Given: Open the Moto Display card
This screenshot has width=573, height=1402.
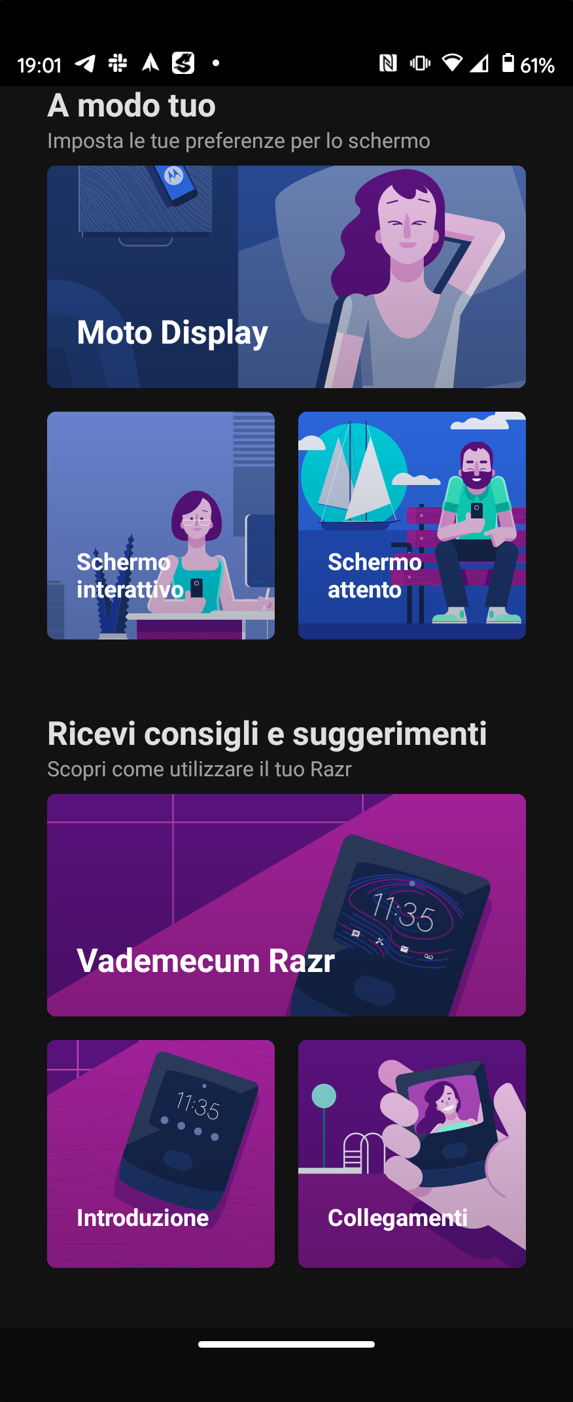Looking at the screenshot, I should coord(286,277).
